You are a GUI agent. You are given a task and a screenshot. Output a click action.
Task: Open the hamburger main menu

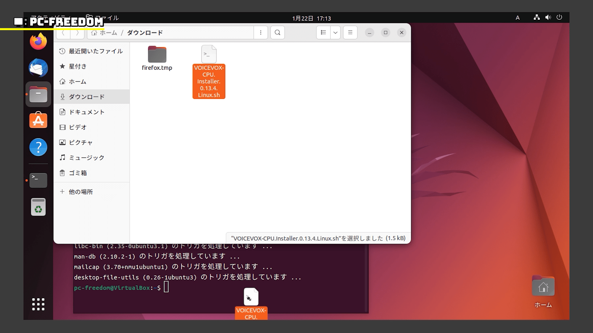tap(350, 32)
